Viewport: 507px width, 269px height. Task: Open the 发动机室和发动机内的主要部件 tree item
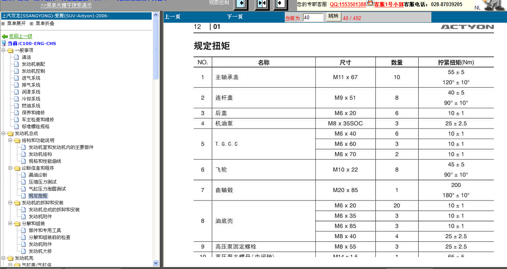pyautogui.click(x=61, y=147)
